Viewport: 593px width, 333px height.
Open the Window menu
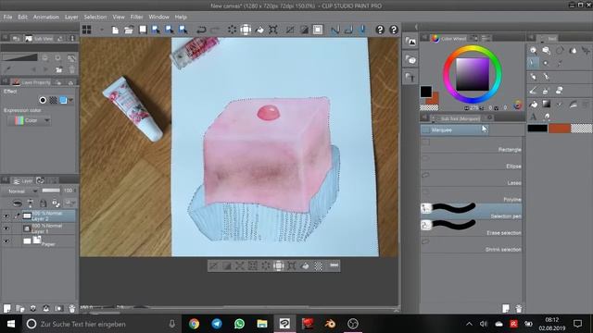click(158, 17)
